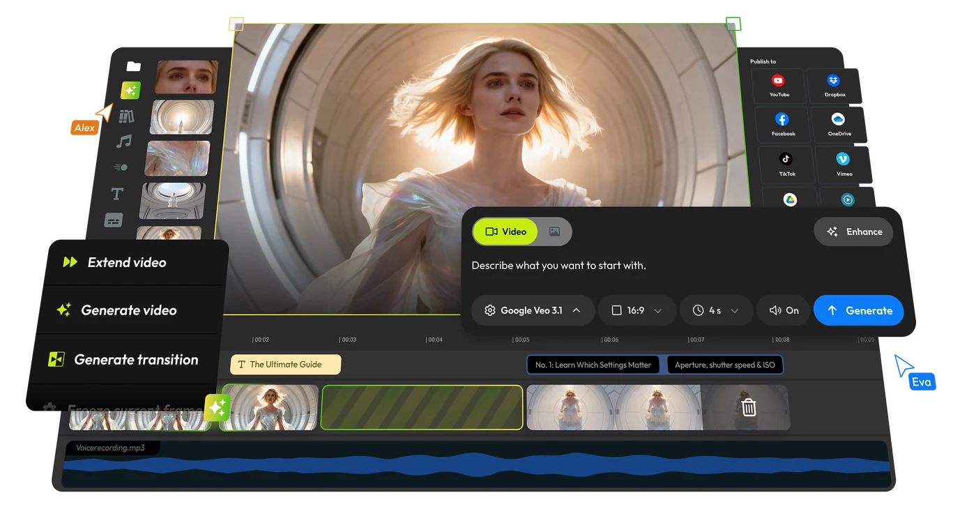The width and height of the screenshot is (976, 509).
Task: Click the green top-right crop handle of preview
Action: (x=733, y=24)
